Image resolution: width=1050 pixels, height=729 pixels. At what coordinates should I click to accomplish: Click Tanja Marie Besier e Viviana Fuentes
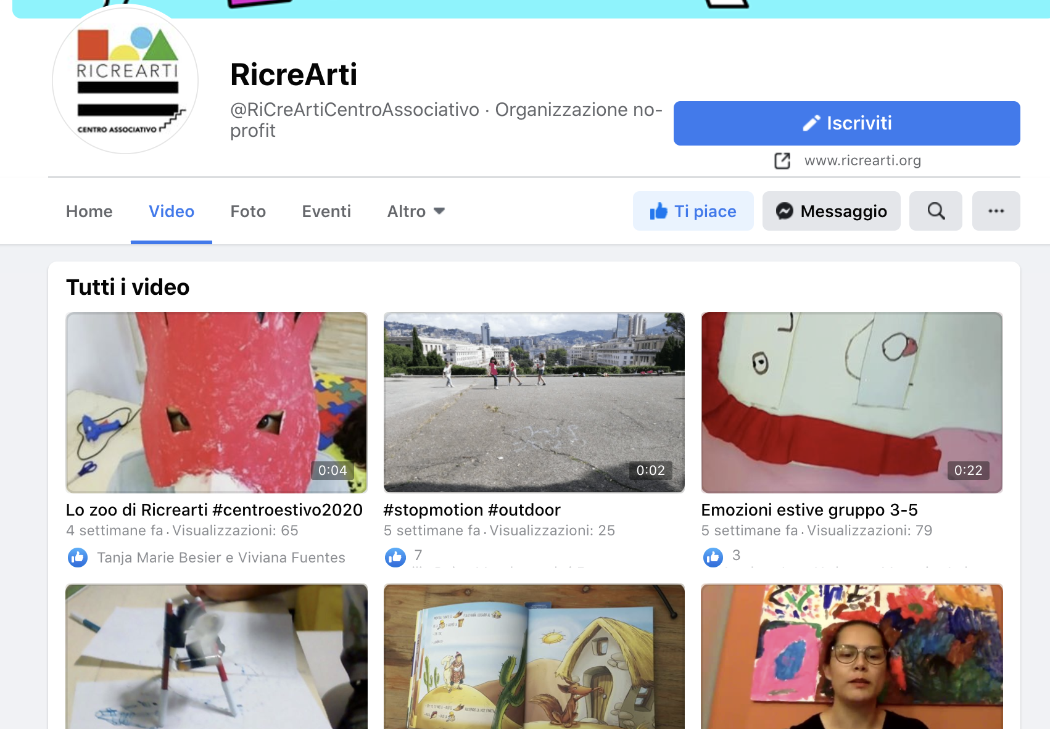click(221, 558)
